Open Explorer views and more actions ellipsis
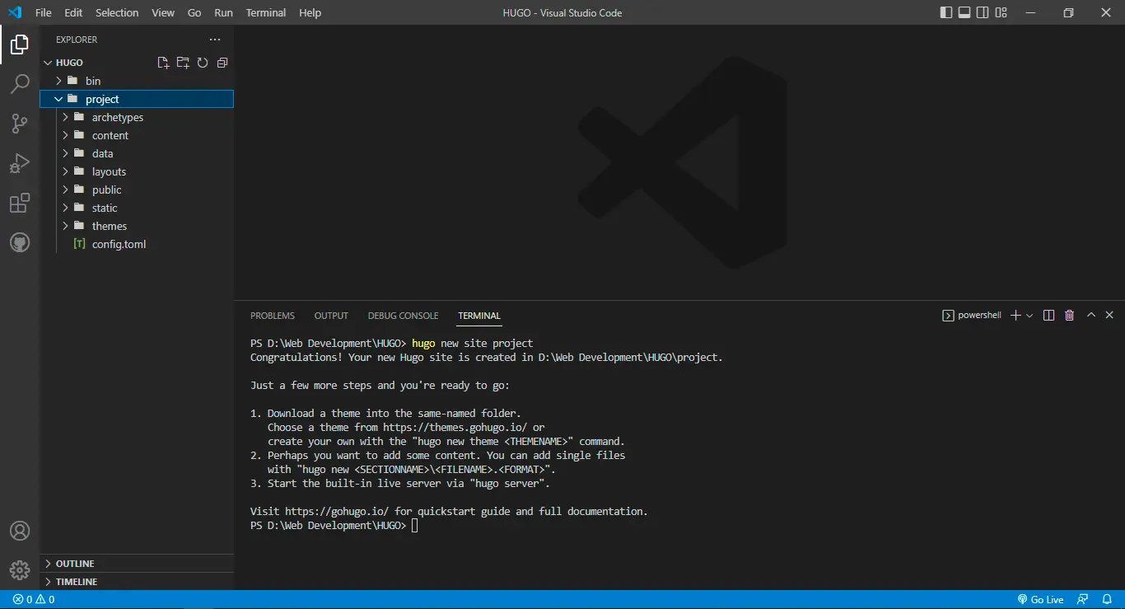 point(215,40)
